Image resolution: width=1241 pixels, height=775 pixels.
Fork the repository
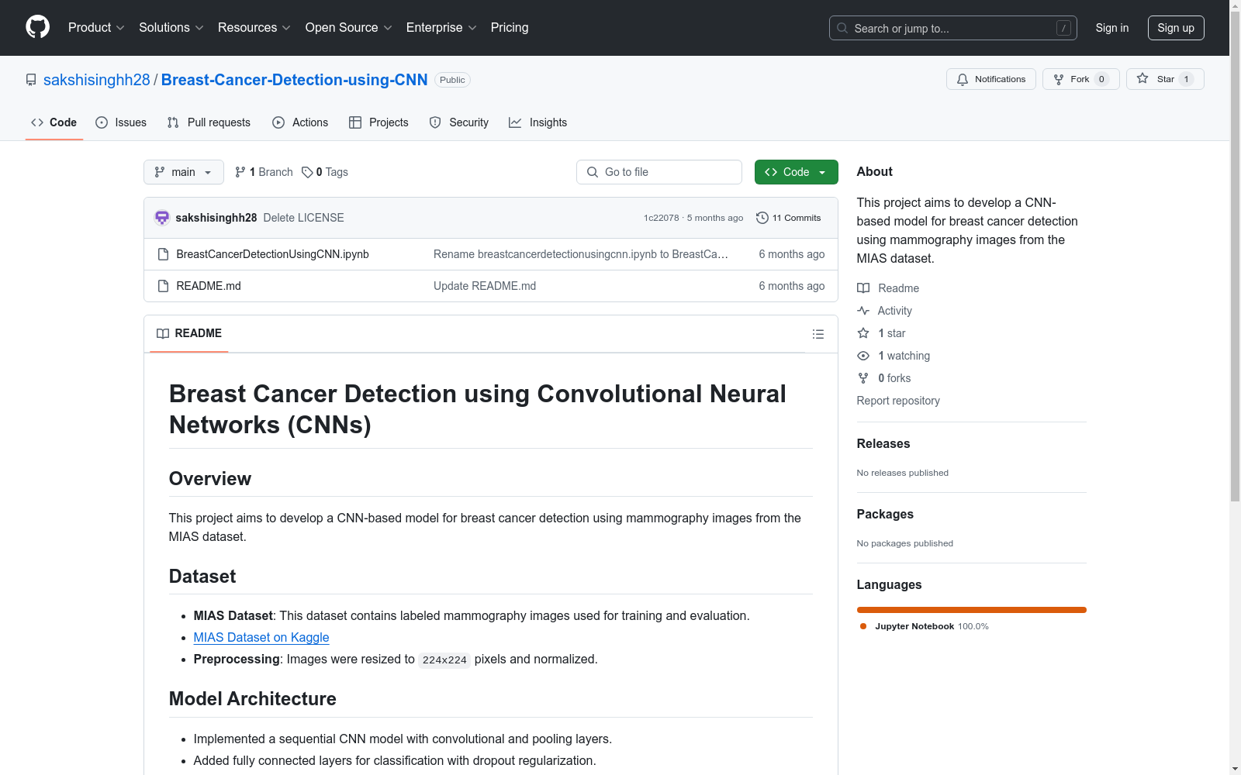pos(1080,79)
